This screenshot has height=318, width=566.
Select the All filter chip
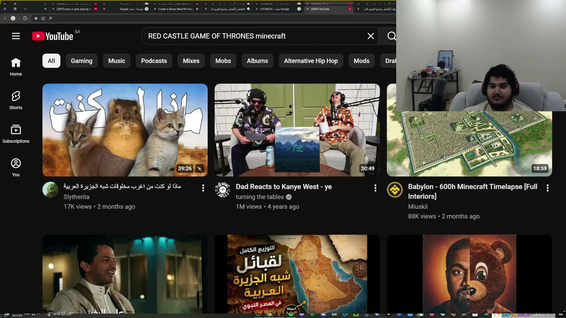[51, 61]
